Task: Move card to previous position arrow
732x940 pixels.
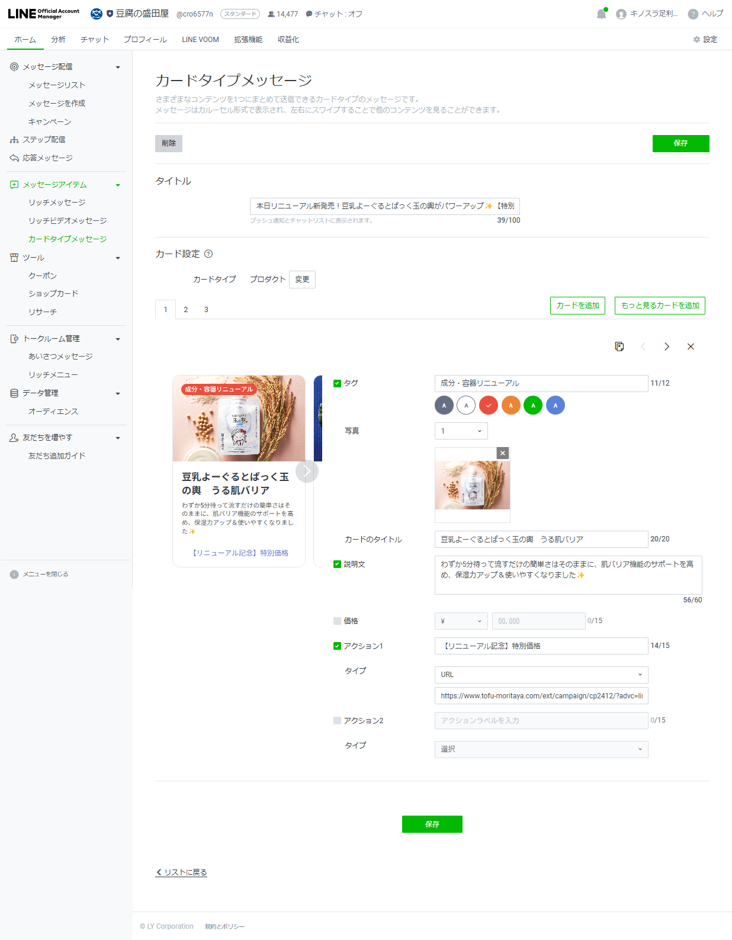Action: 643,347
